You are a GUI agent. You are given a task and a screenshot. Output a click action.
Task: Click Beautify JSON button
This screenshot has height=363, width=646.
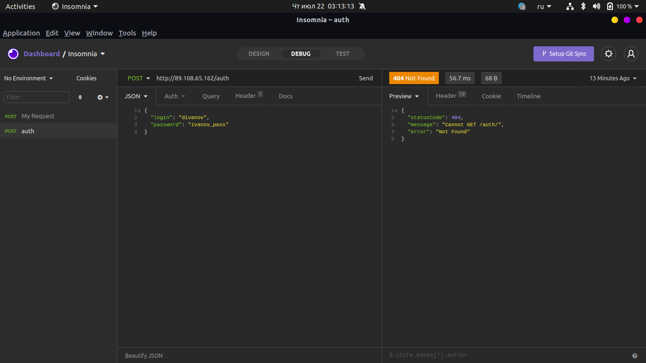[144, 356]
